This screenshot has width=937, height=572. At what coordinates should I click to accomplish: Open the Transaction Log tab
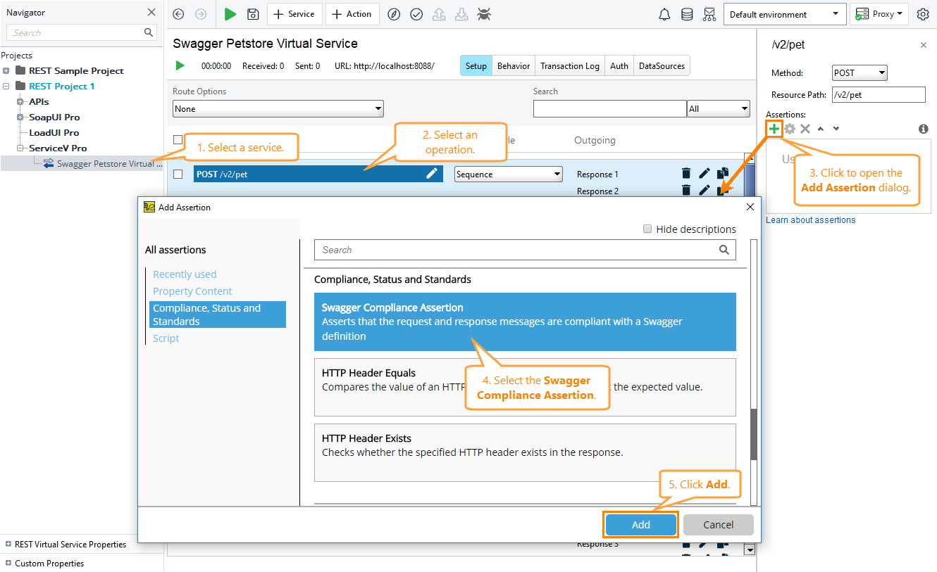[570, 65]
